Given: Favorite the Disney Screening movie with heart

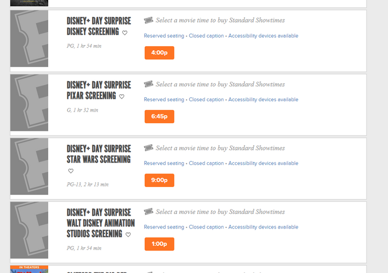Looking at the screenshot, I should [x=125, y=32].
